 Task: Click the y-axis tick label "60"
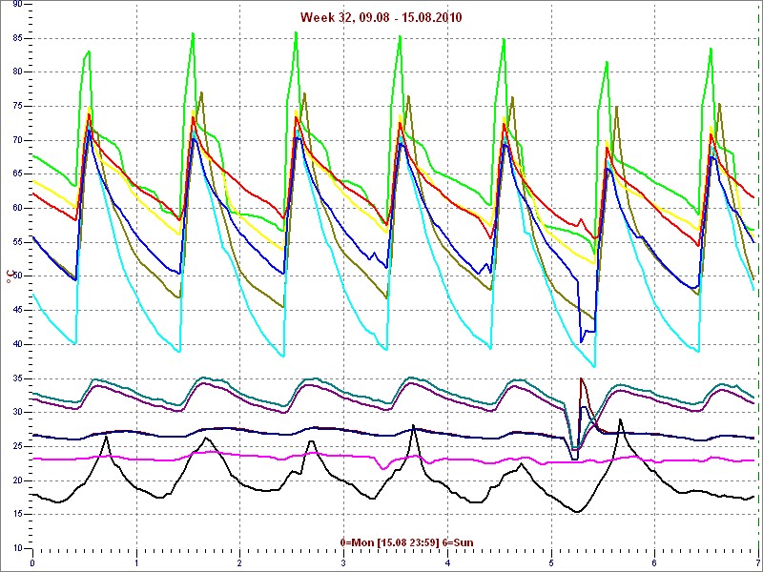click(x=17, y=208)
